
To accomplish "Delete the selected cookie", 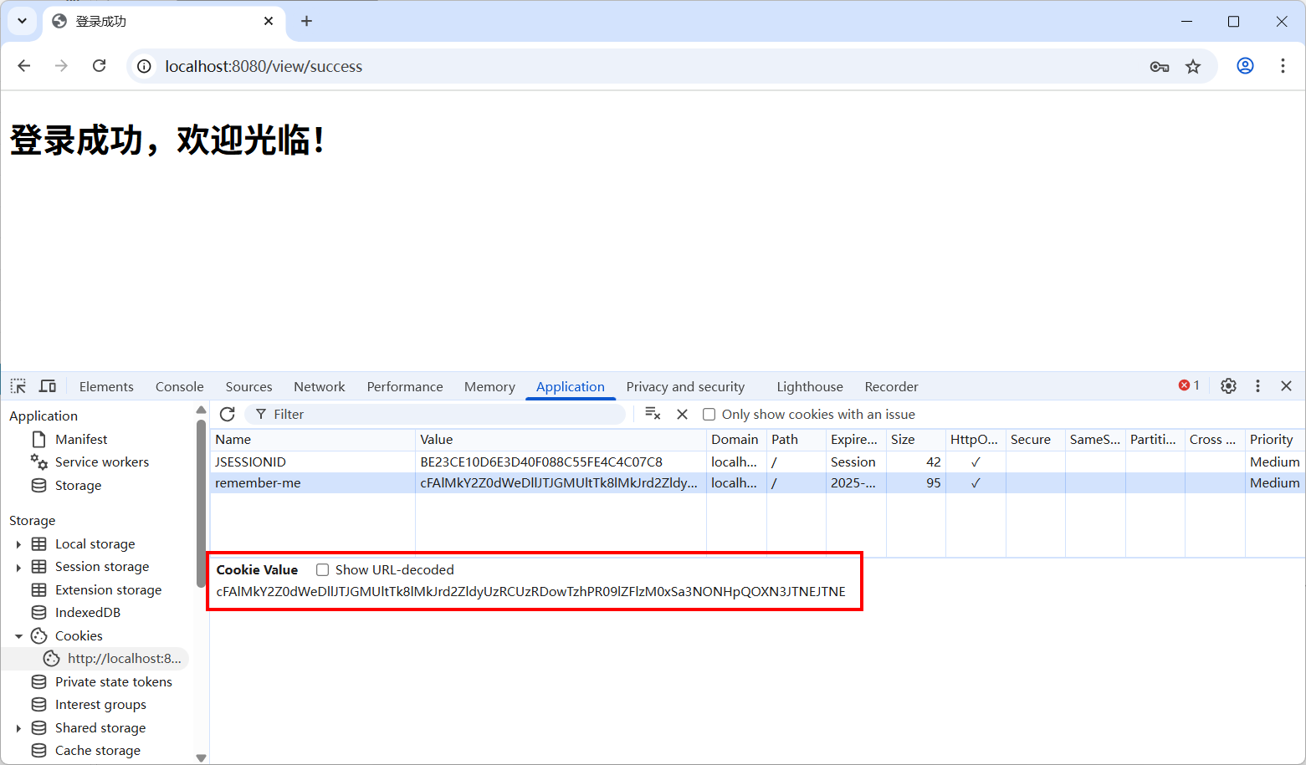I will tap(682, 415).
